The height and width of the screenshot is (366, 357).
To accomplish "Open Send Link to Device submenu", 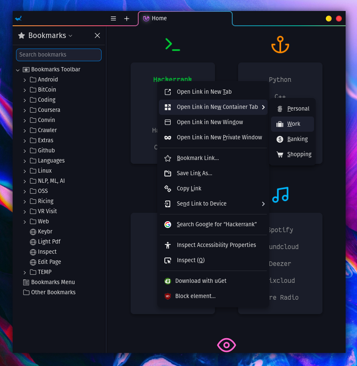I will click(x=213, y=204).
